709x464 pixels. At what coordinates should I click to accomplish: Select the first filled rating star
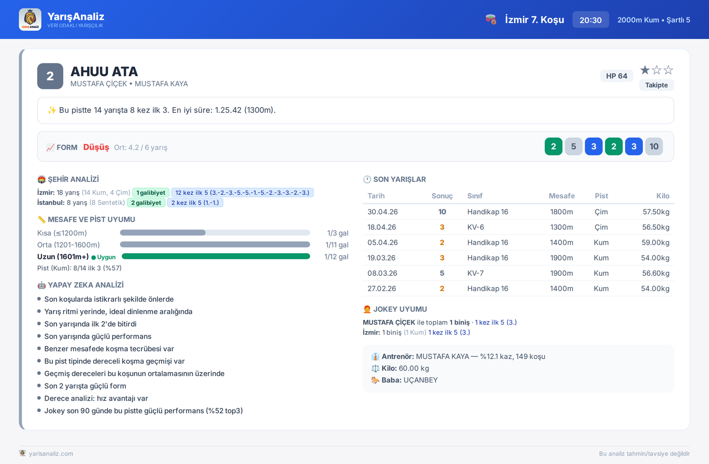click(645, 70)
